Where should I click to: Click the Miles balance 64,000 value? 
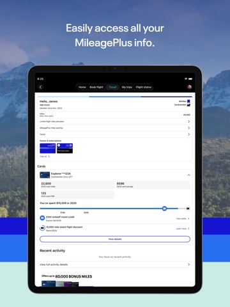tap(187, 115)
